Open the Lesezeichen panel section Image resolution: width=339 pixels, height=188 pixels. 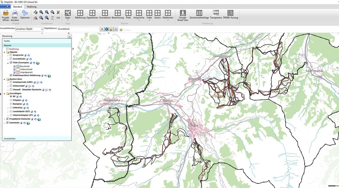point(36,138)
